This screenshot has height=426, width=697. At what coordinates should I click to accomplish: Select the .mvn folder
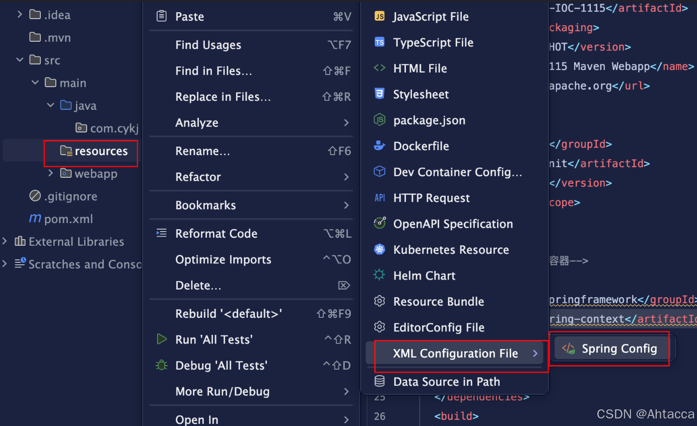pyautogui.click(x=57, y=37)
